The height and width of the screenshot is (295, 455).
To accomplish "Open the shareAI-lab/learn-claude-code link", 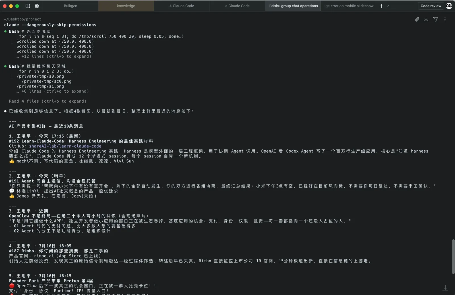I will point(65,146).
